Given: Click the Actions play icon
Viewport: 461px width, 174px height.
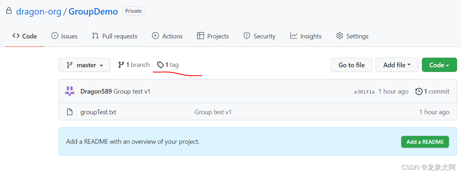Looking at the screenshot, I should tap(155, 36).
